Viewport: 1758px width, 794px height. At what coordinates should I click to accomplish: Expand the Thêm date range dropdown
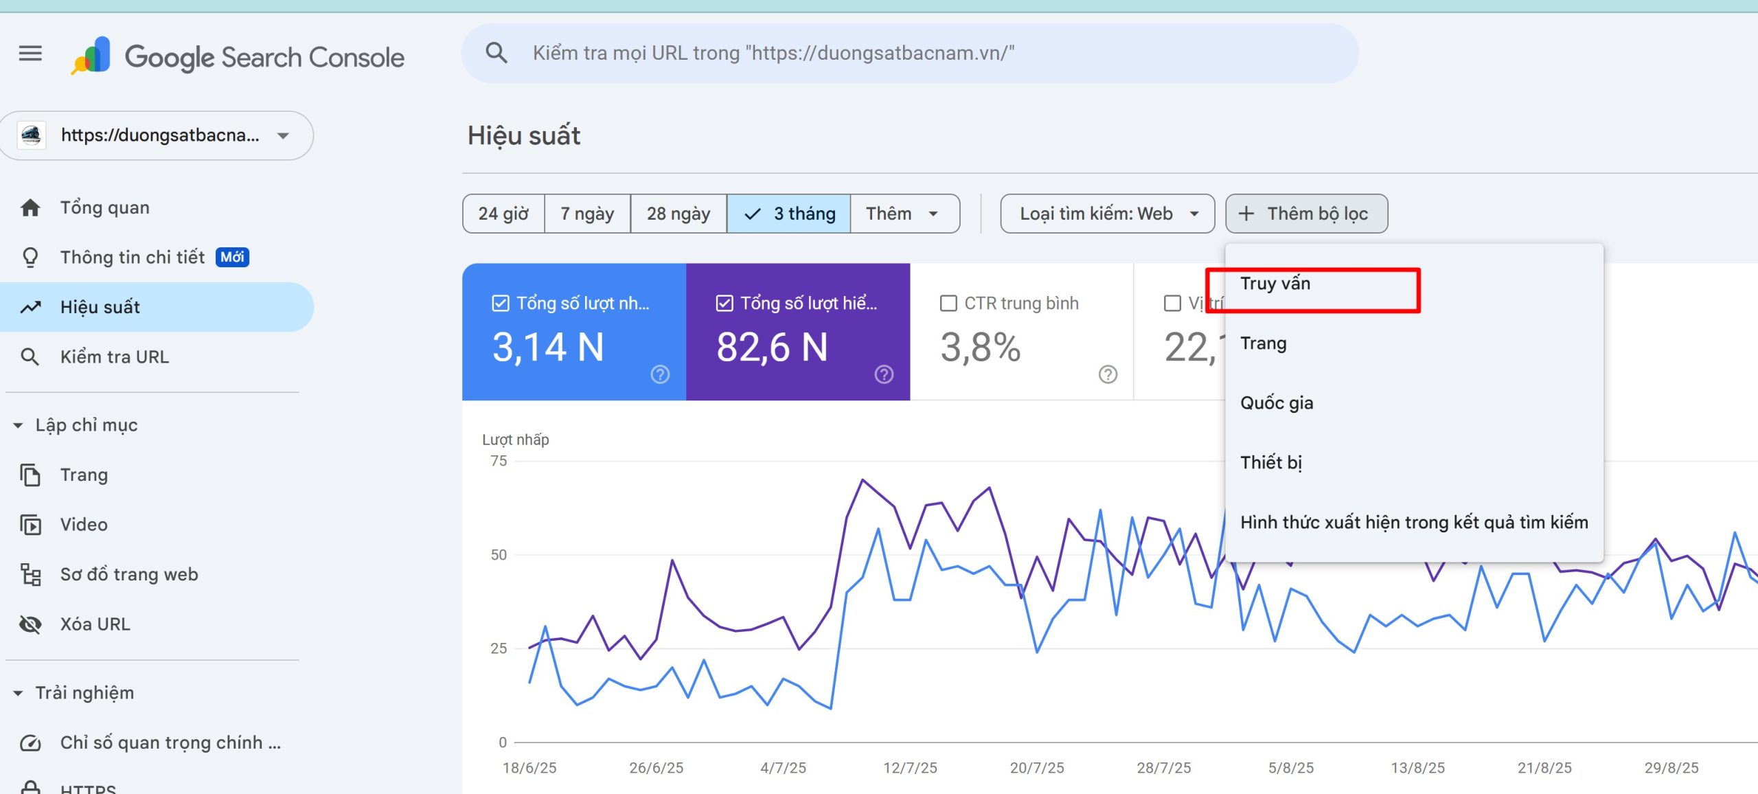904,214
